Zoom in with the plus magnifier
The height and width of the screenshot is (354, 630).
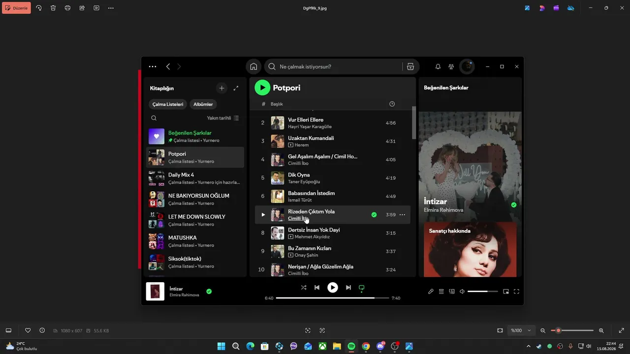(601, 330)
